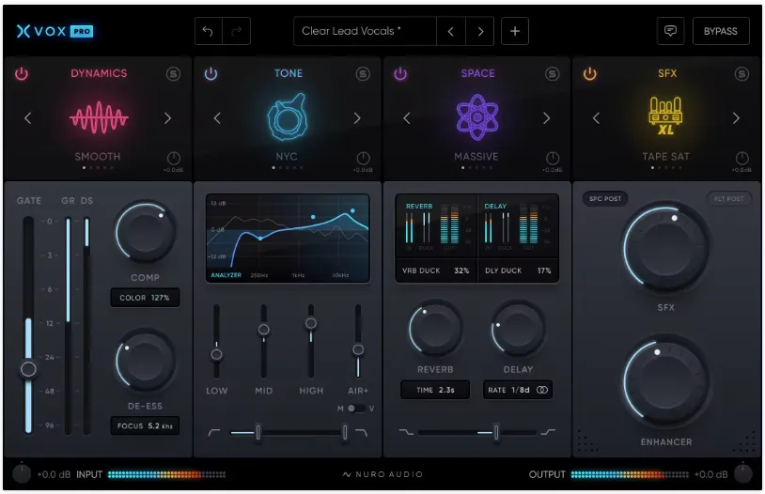Click the LOW band slider handle

216,354
